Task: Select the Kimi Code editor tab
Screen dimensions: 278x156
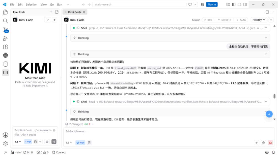Action: pos(74,12)
